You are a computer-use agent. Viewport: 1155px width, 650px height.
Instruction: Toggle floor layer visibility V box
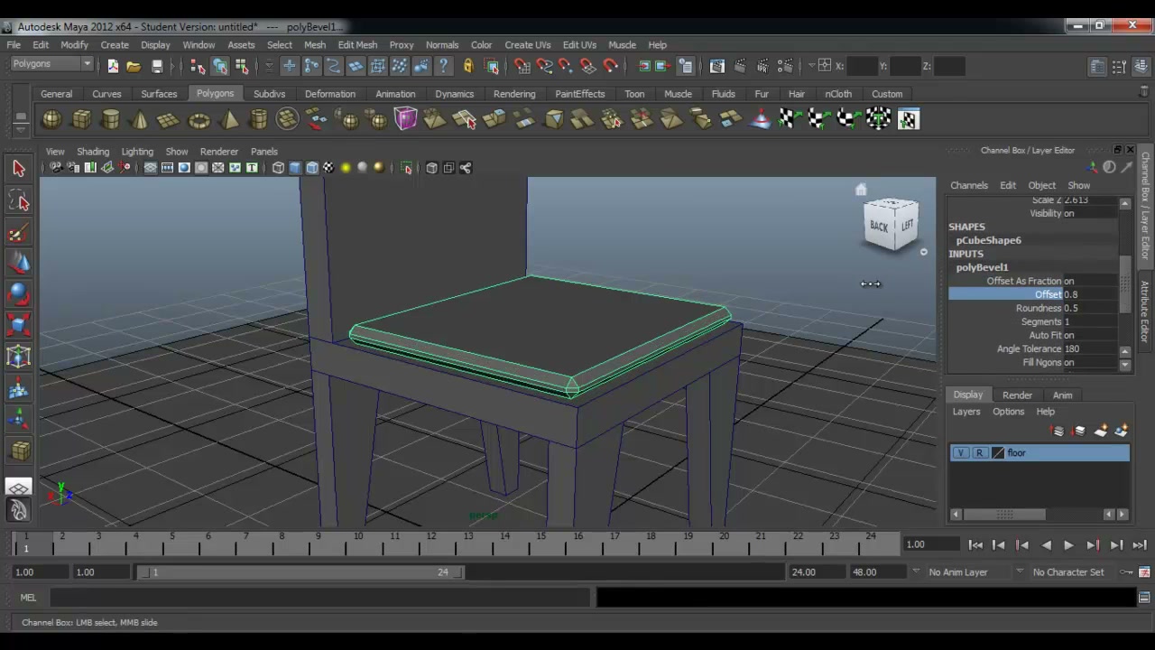961,453
